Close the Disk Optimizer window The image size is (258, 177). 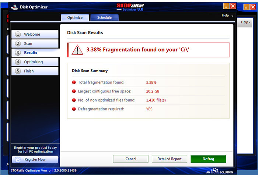pyautogui.click(x=233, y=6)
